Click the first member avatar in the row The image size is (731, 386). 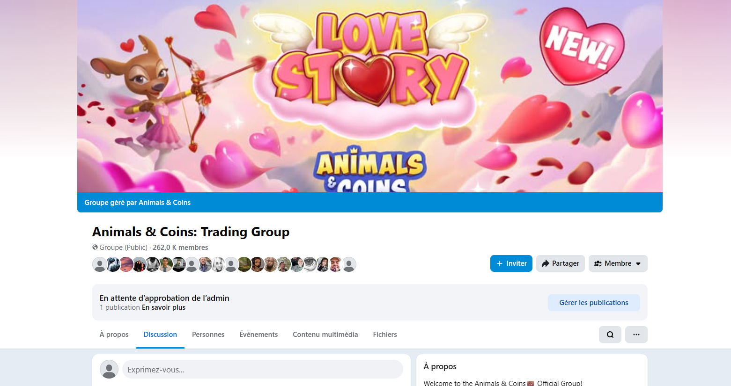(99, 264)
